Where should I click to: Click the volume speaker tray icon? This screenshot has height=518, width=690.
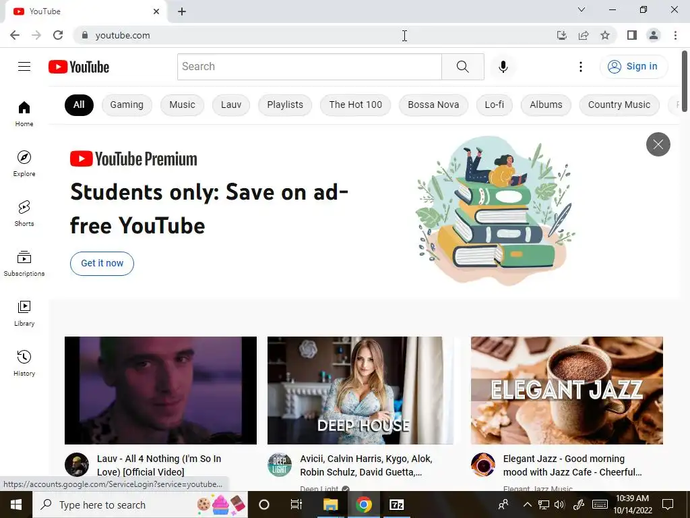coord(559,505)
